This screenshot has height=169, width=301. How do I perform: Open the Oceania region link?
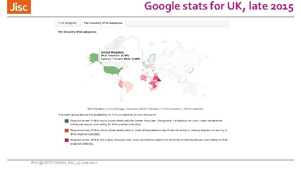[x=132, y=109]
